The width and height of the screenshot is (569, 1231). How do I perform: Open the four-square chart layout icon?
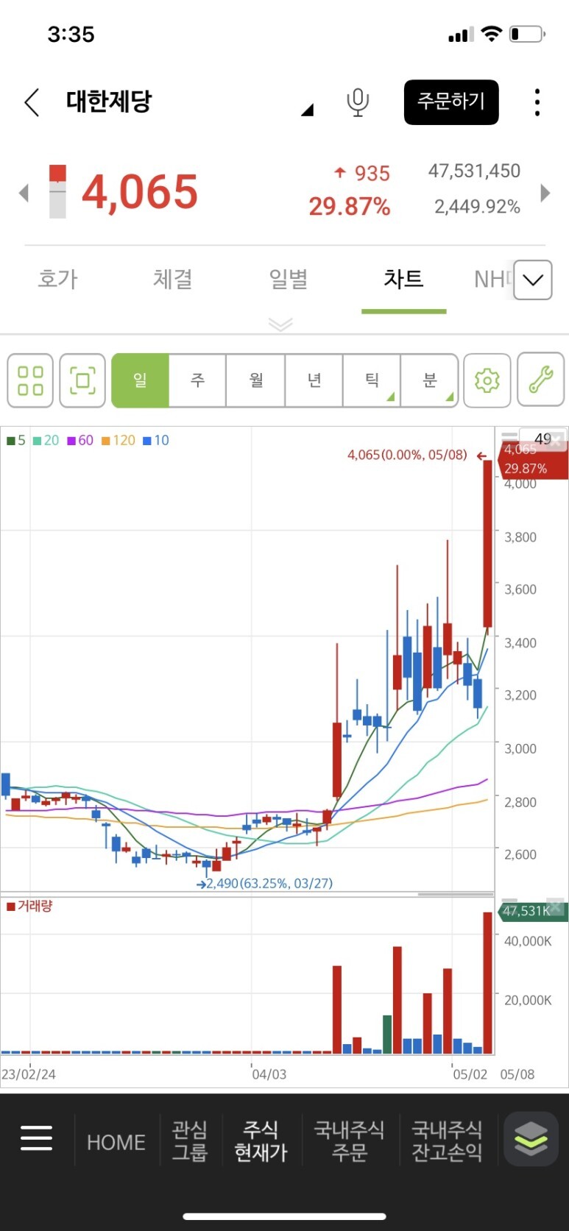coord(30,380)
